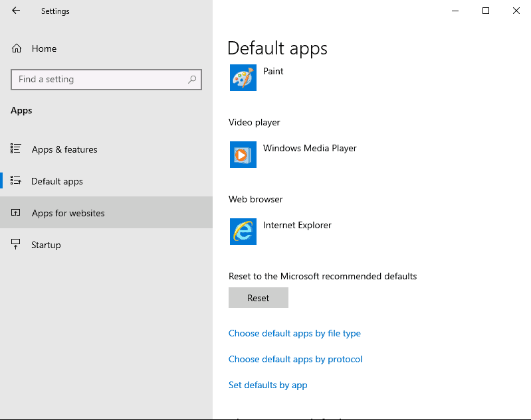Click the search magnifier icon

192,80
